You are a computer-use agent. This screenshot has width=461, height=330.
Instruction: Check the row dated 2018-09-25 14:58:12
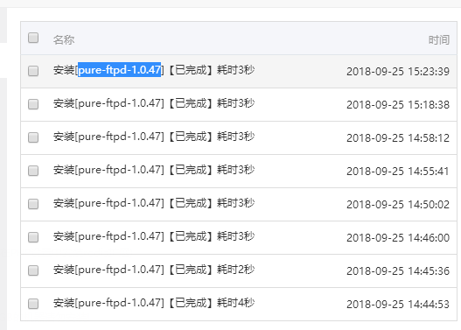pyautogui.click(x=33, y=137)
